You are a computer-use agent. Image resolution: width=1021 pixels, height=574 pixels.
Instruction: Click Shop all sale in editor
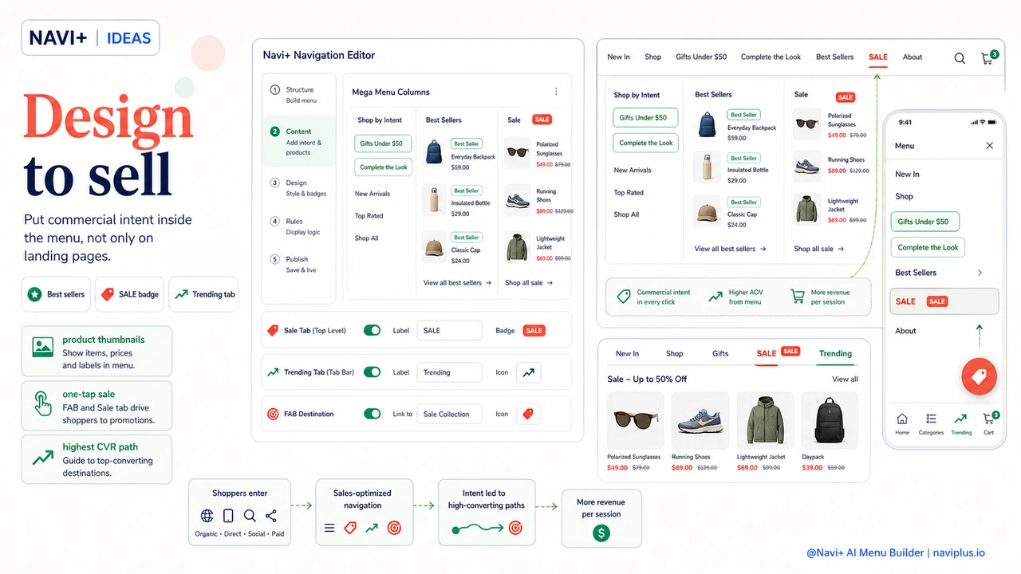(x=529, y=283)
